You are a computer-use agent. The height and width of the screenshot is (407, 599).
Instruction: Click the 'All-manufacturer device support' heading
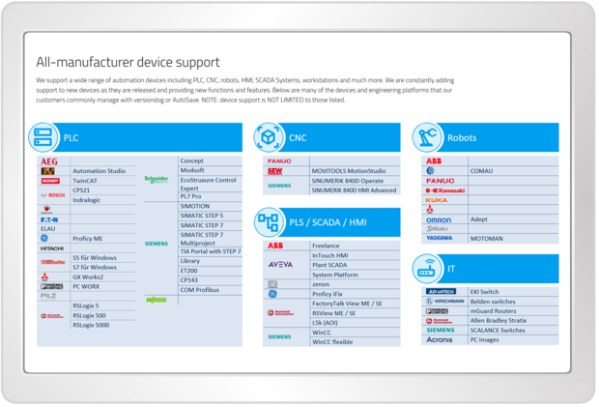[x=128, y=62]
